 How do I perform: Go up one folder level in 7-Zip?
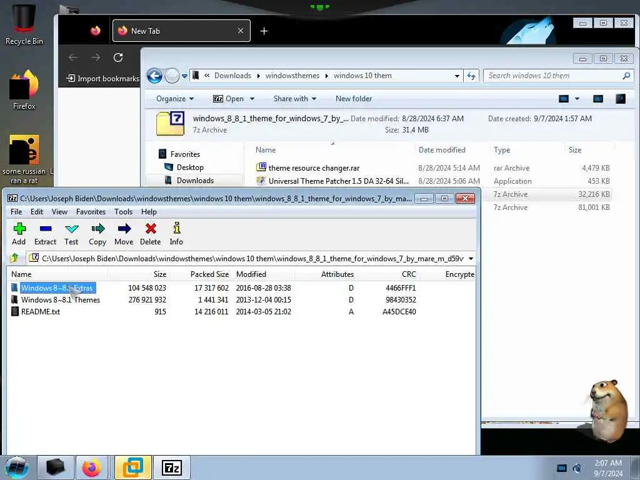pos(15,258)
